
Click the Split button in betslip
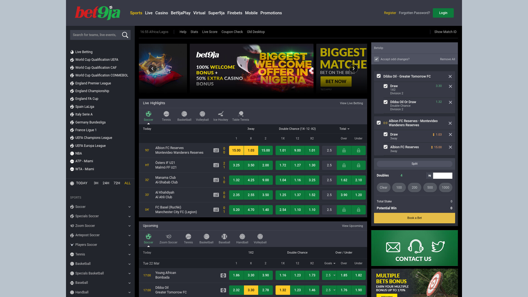[x=414, y=164]
